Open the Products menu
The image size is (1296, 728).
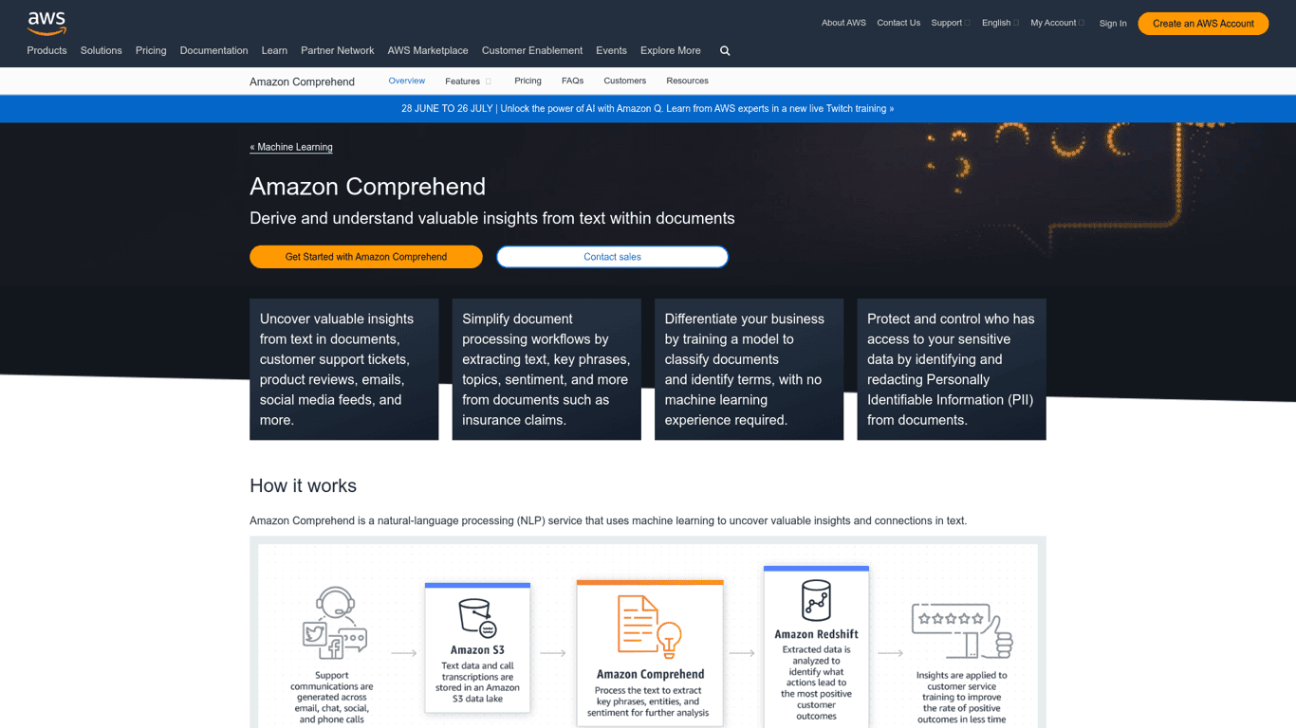pos(46,51)
